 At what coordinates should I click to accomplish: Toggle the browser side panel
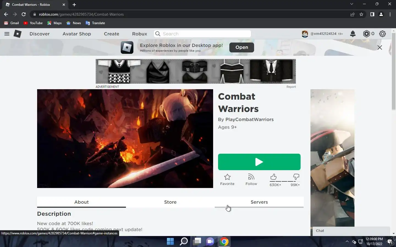372,14
